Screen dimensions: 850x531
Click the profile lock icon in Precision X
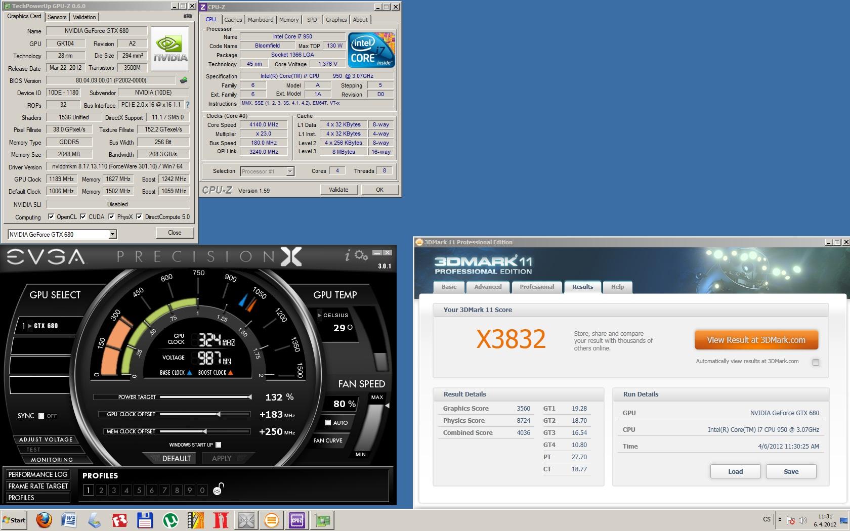tap(218, 489)
